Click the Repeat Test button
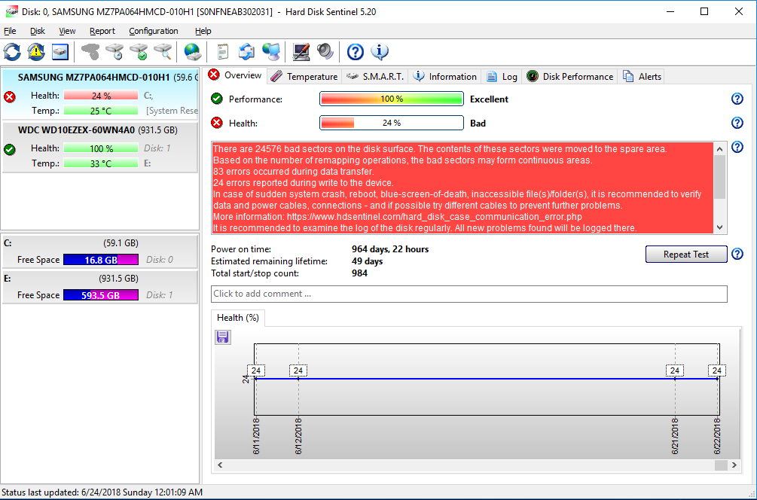The height and width of the screenshot is (500, 757). [x=686, y=255]
